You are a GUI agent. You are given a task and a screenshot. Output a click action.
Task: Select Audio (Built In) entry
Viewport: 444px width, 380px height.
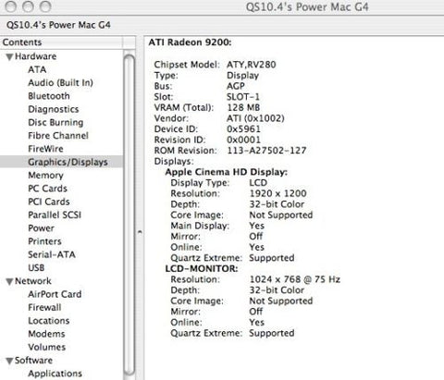[x=60, y=83]
